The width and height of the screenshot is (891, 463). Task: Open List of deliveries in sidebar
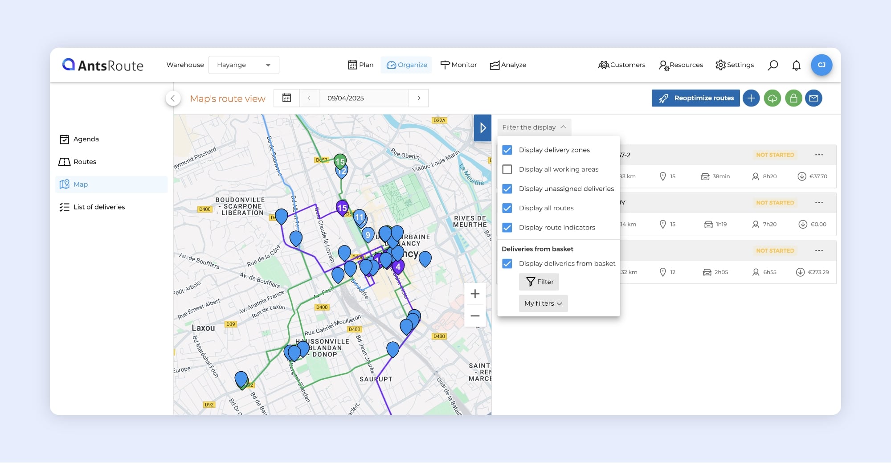click(99, 207)
